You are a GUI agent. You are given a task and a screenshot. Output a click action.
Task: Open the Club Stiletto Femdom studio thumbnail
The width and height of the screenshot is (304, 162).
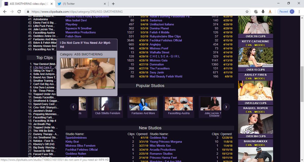[107, 103]
